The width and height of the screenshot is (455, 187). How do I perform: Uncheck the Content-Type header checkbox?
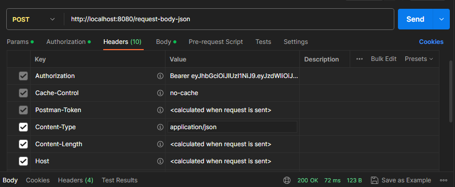point(23,127)
